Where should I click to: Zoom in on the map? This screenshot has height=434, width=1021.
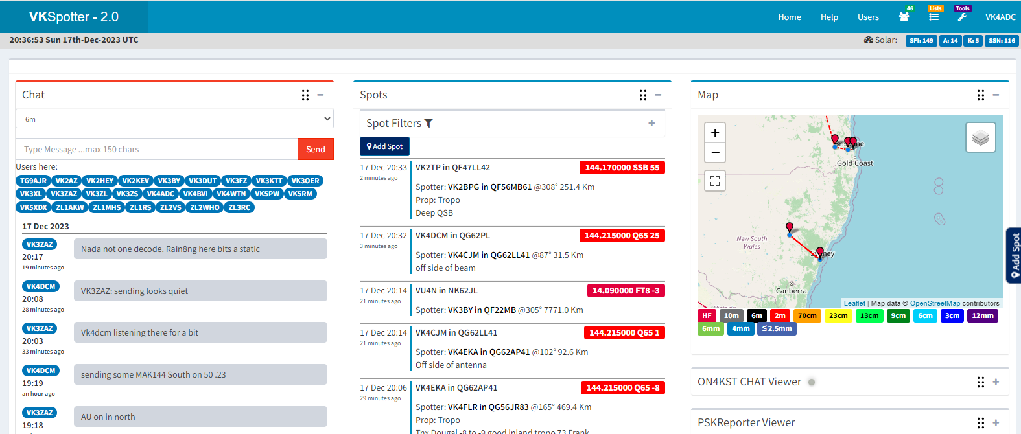coord(715,133)
